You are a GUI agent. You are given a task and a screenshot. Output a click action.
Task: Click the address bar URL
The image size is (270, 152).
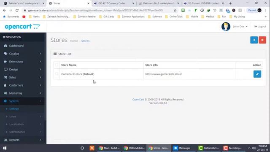[95, 10]
